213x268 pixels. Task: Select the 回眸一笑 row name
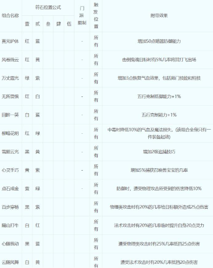click(10, 115)
